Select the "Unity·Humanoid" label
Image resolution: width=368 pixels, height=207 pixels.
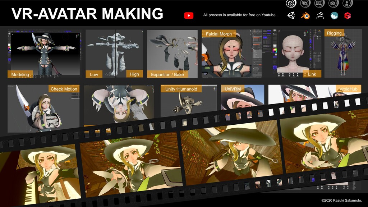(x=181, y=89)
